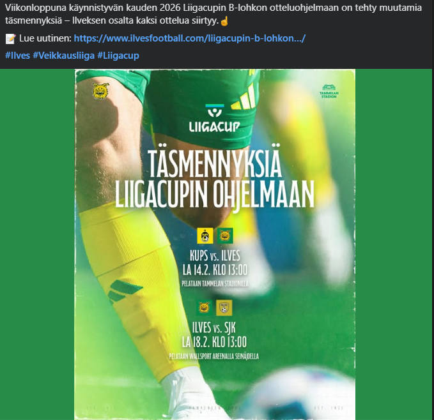The image size is (434, 420).
Task: Click 'Pelataan Wallsport Areenalla Seinäjoella' venue text
Action: coord(214,356)
